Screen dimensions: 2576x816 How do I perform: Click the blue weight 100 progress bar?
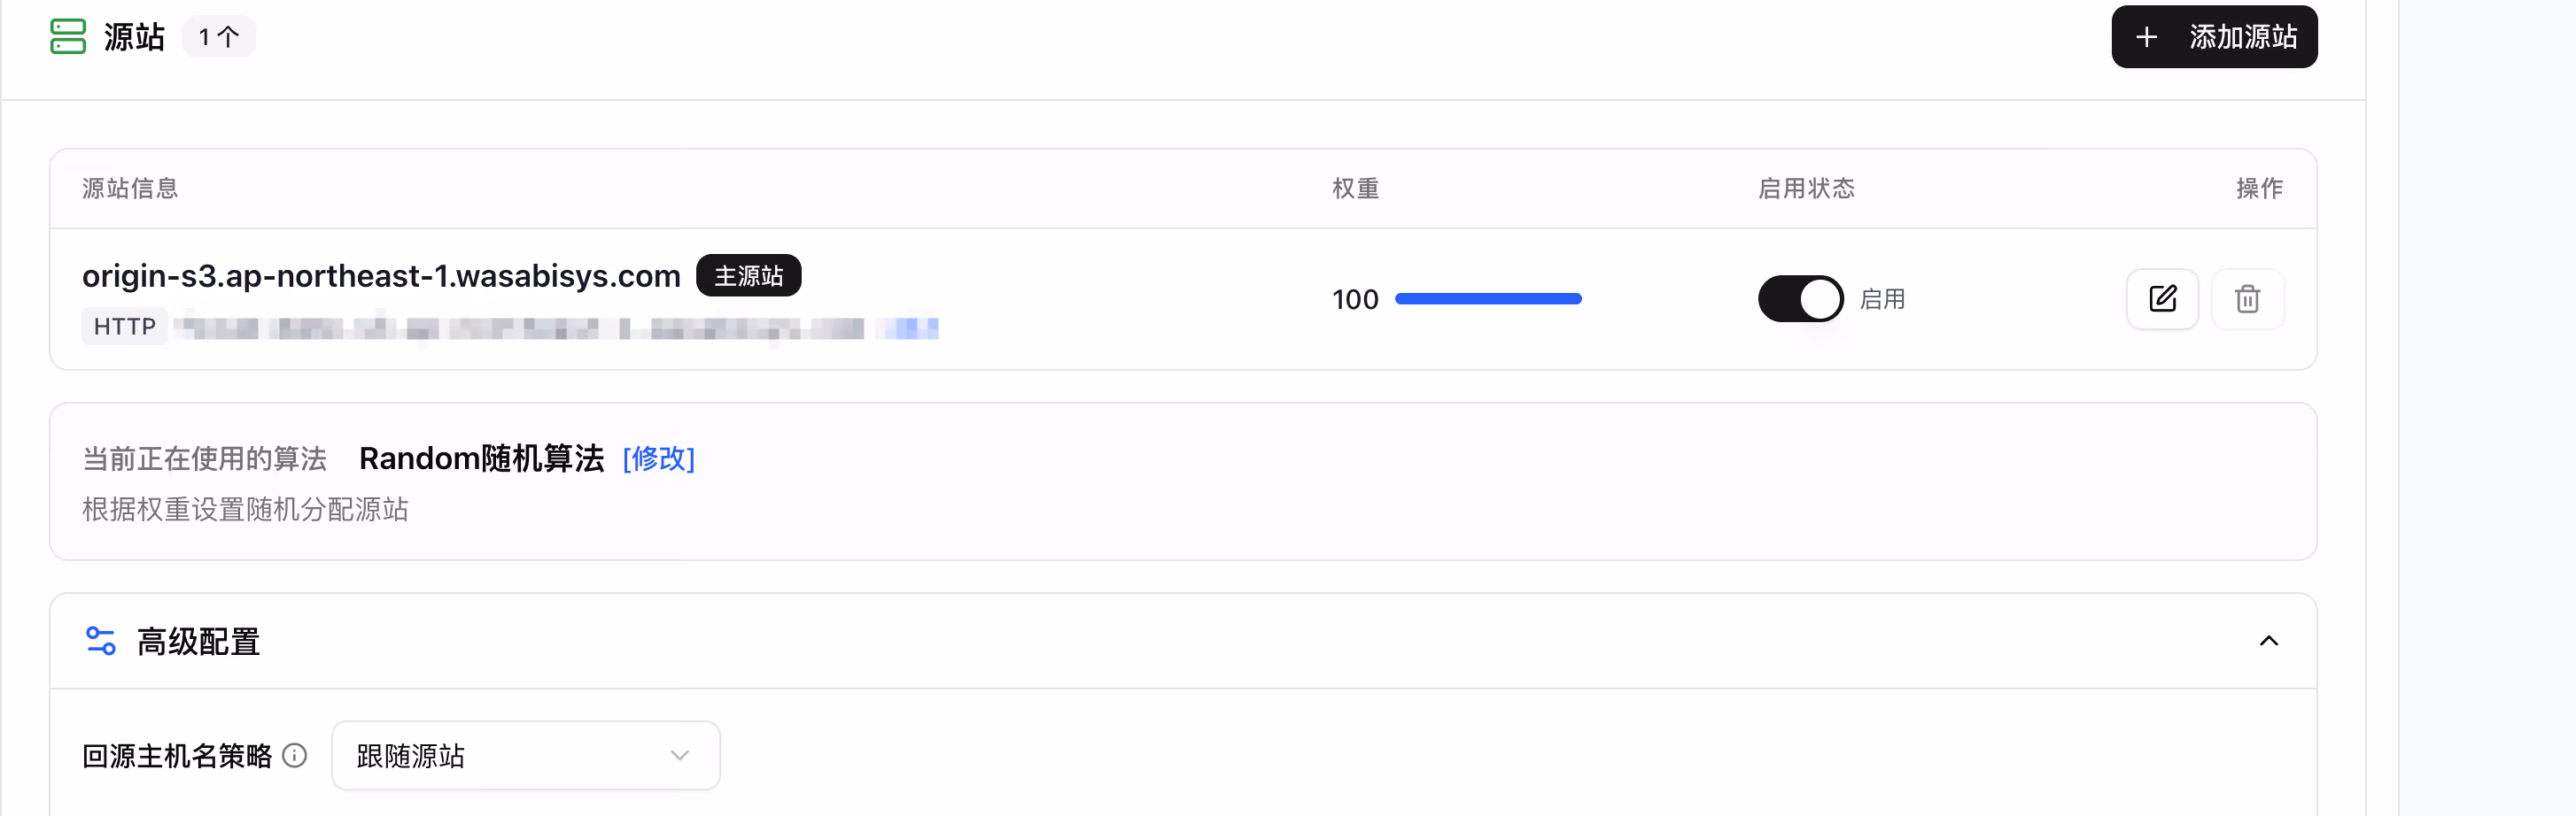pos(1488,298)
